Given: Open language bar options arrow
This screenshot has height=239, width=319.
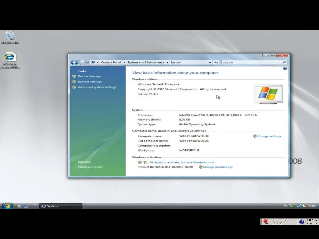Looking at the screenshot, I should click(317, 223).
